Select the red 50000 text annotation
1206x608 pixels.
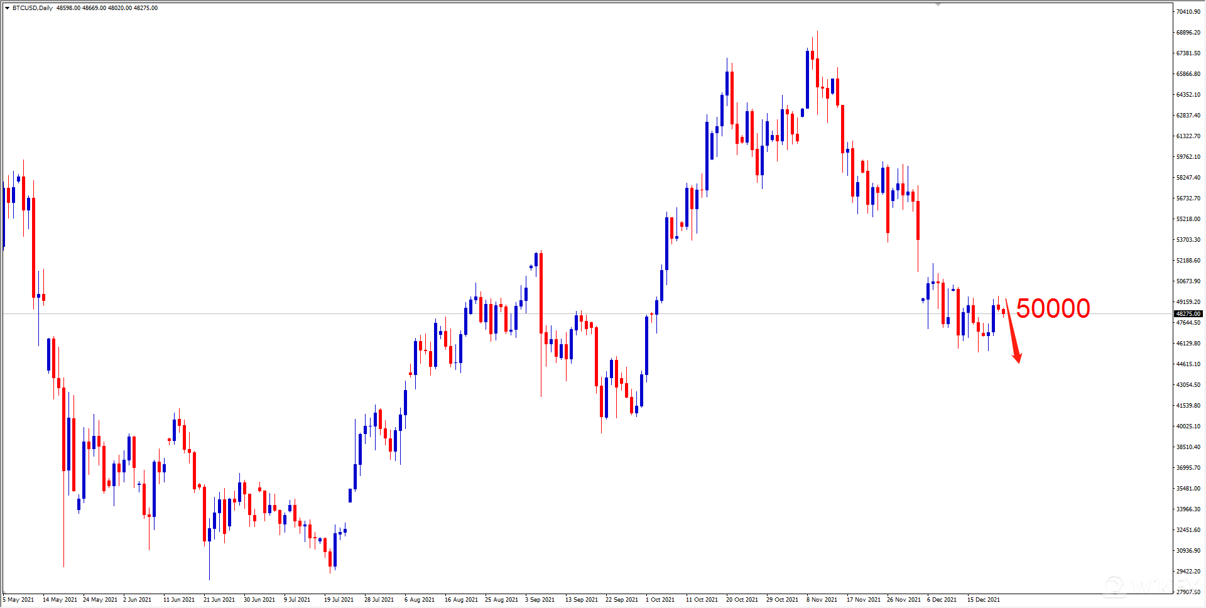(1053, 308)
